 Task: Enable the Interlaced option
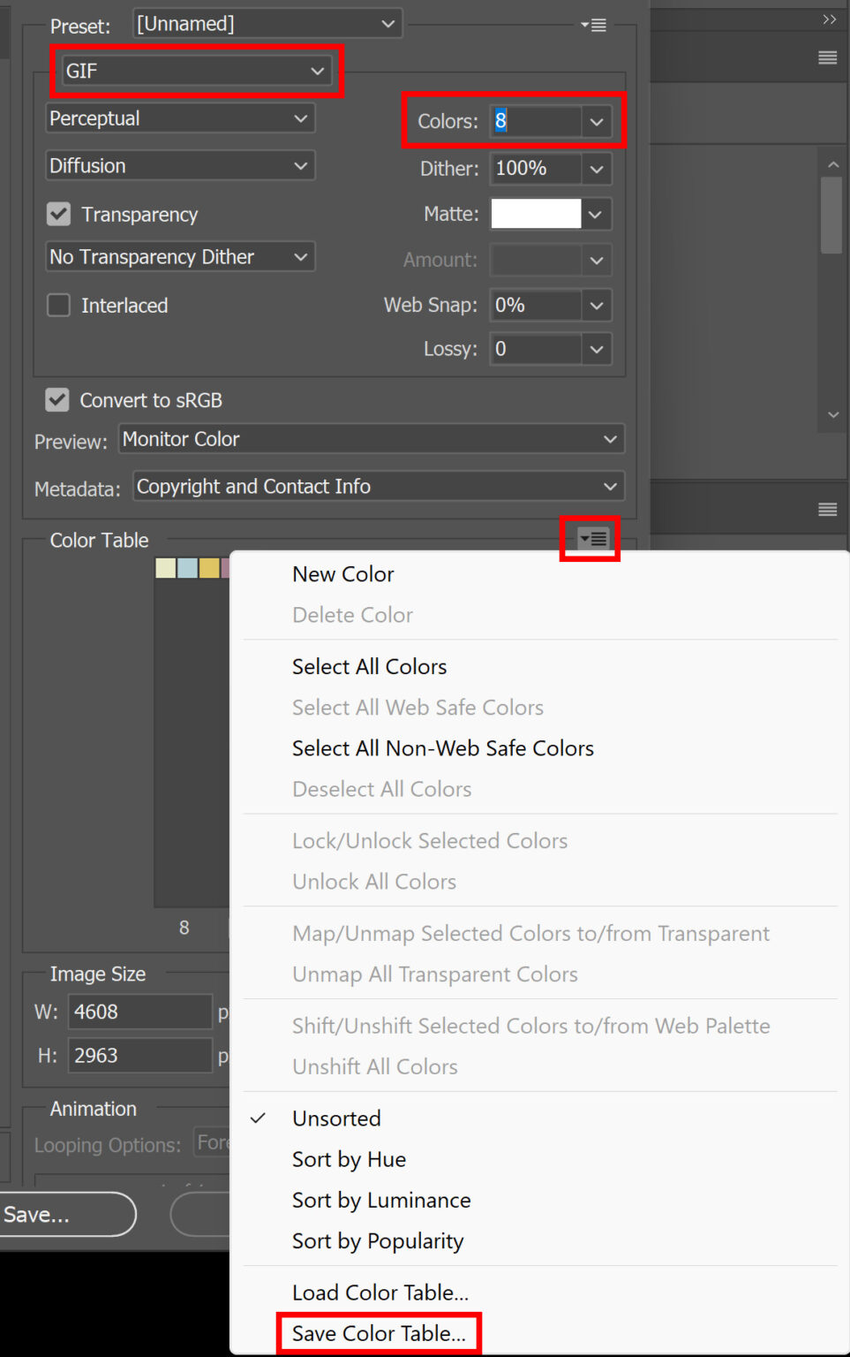point(57,305)
